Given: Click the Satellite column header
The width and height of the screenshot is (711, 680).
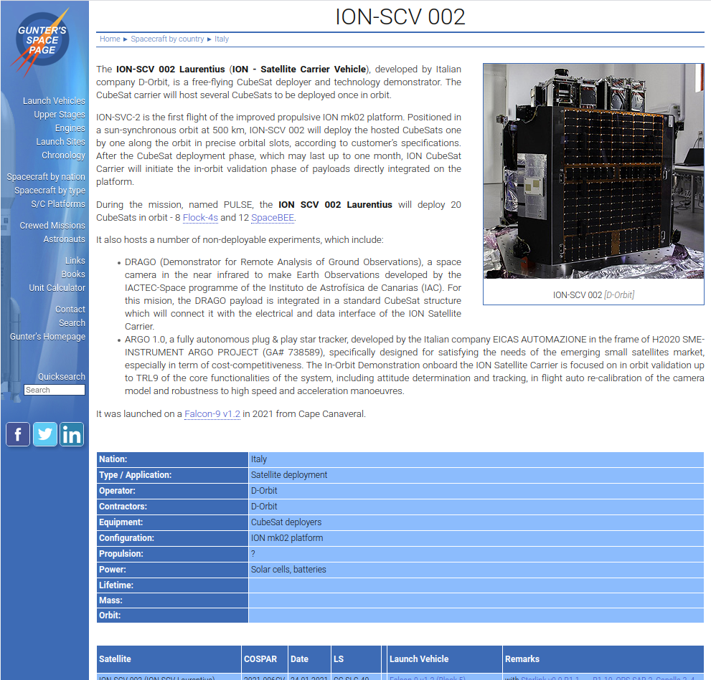Looking at the screenshot, I should click(x=169, y=659).
